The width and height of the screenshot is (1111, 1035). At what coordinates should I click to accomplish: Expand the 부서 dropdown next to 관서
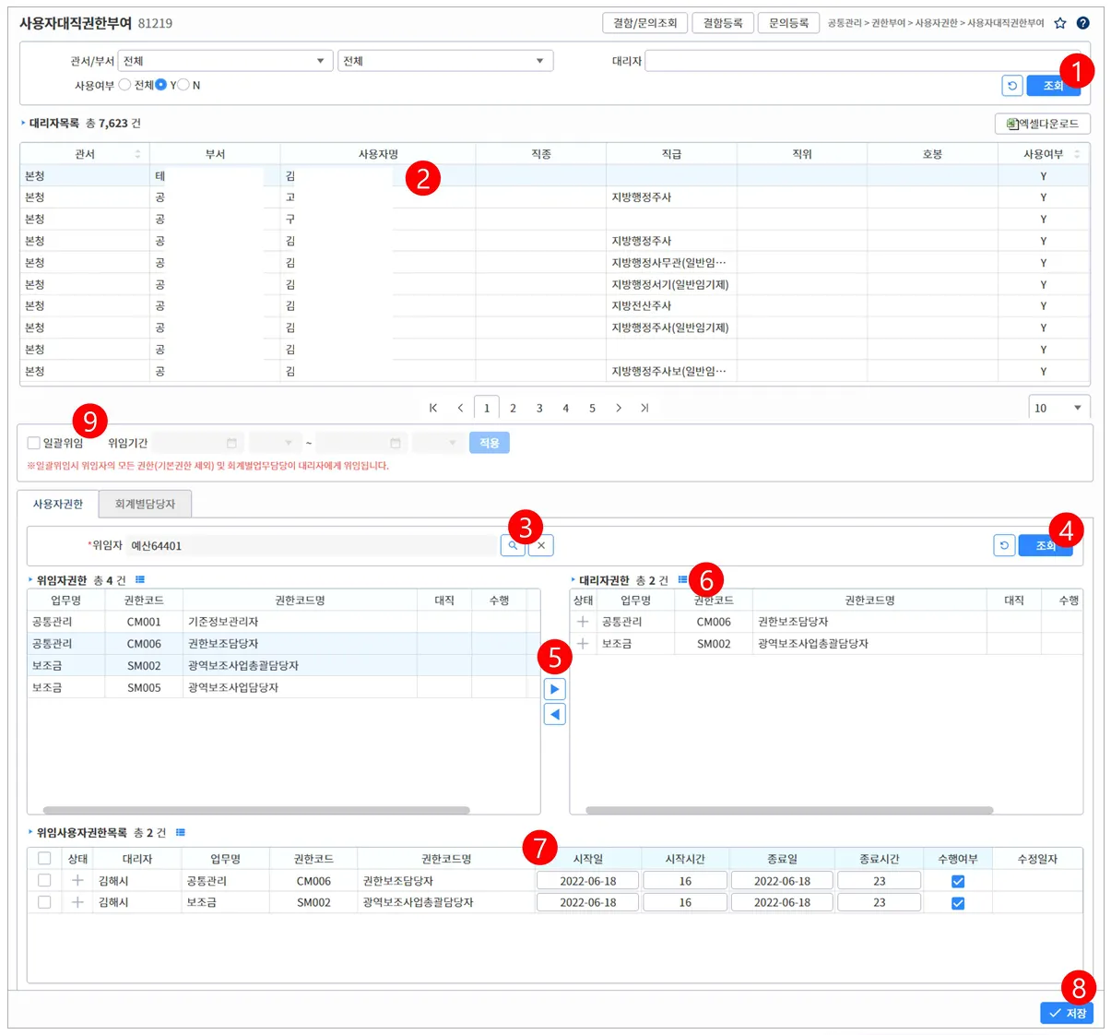[444, 61]
